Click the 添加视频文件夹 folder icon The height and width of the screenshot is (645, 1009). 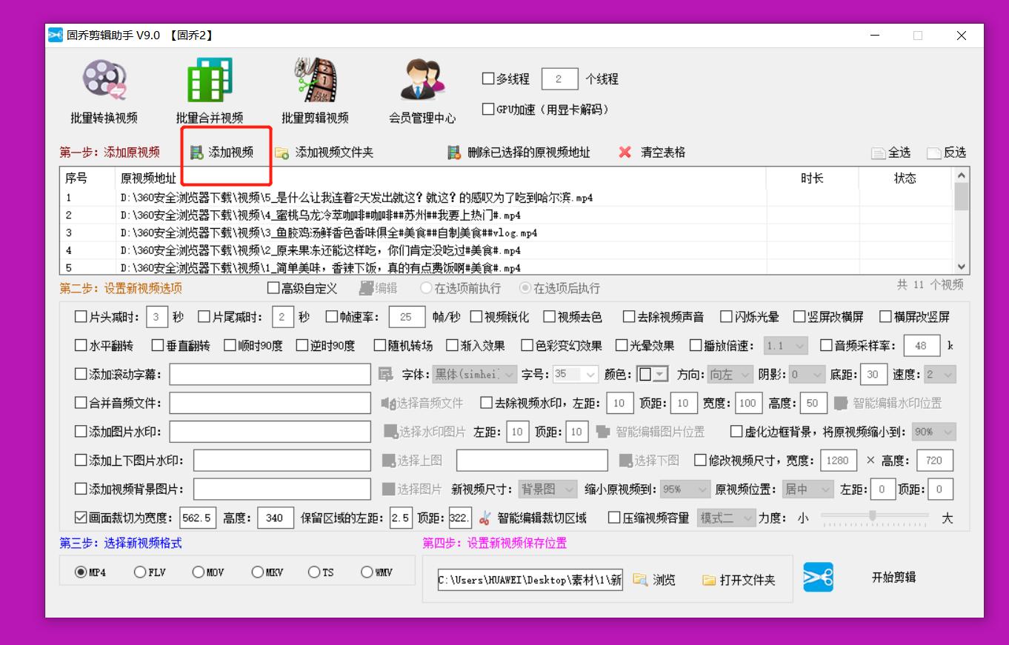282,153
